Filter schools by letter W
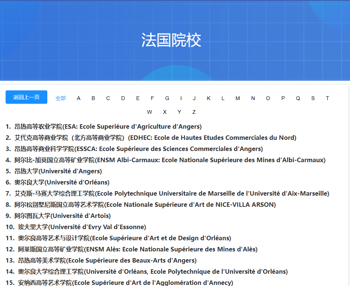Viewport: 350px width, 286px height. pos(149,112)
